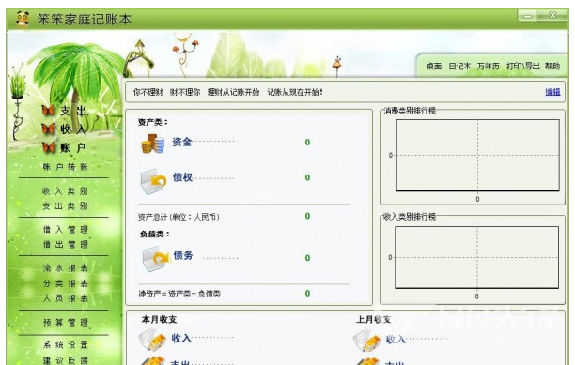Viewport: 575px width, 365px height.
Task: Open 预算管理 in the sidebar
Action: click(x=65, y=323)
